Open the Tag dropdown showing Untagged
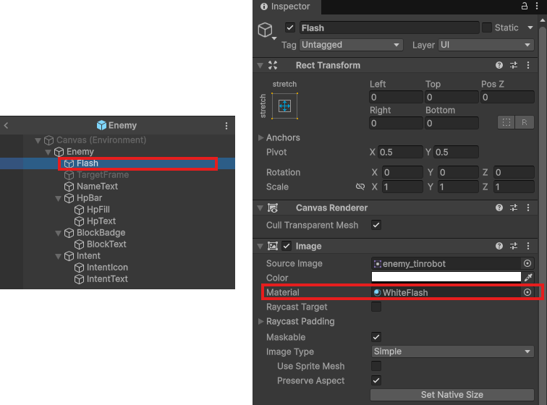This screenshot has width=547, height=405. click(351, 45)
